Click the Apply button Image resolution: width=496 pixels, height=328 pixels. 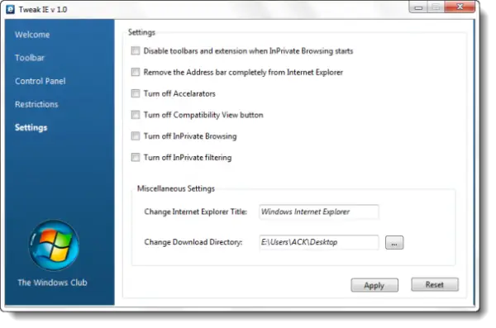[x=374, y=285]
